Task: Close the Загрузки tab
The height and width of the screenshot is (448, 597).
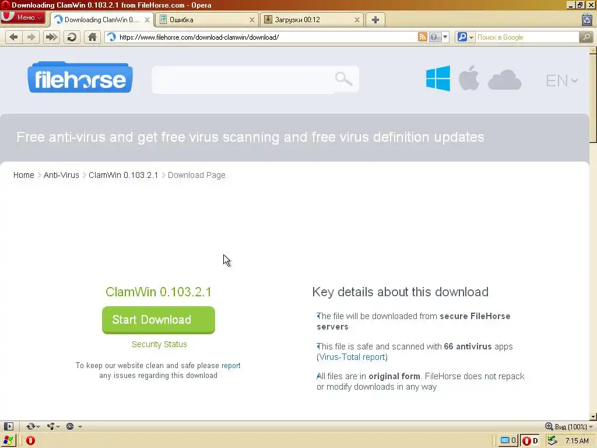Action: tap(357, 20)
